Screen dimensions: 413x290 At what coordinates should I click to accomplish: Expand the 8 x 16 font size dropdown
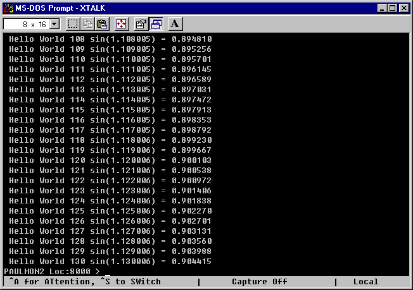click(54, 24)
